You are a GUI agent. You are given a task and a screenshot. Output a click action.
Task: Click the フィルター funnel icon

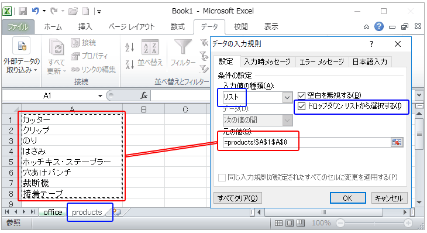(x=182, y=47)
